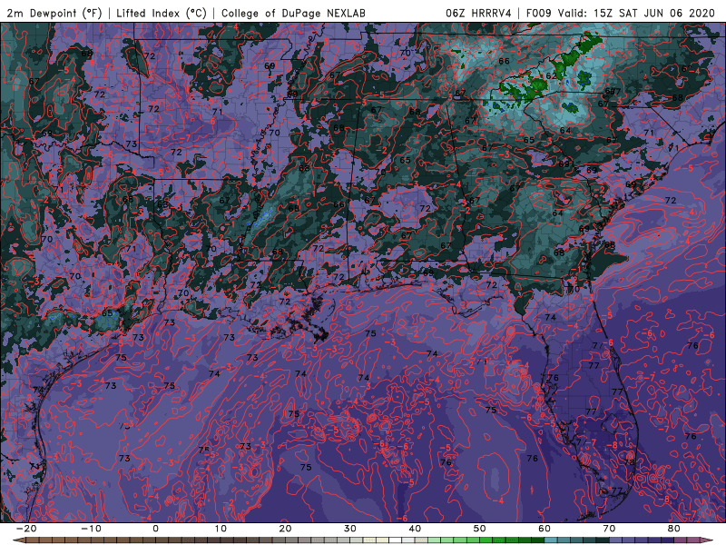Click the brown swatch below the -20 label
Viewport: 726px width, 545px height.
pos(33,540)
